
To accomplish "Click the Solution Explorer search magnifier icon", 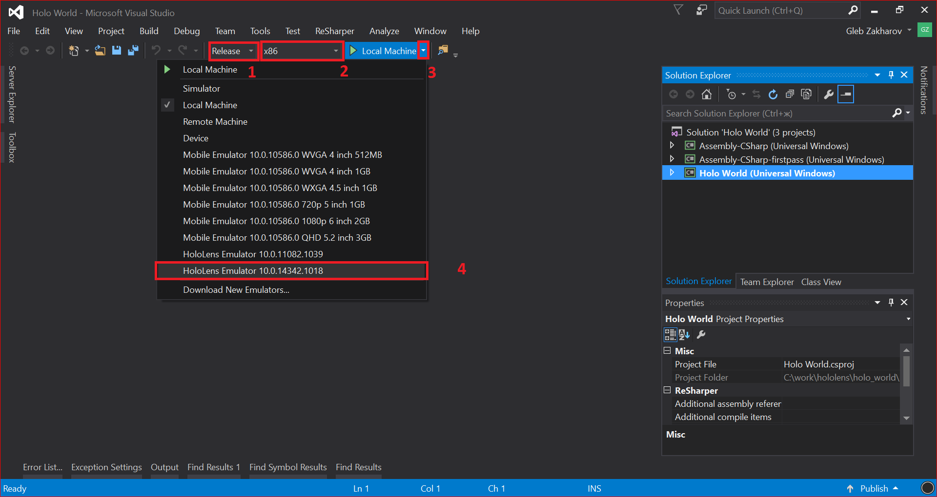I will [897, 113].
